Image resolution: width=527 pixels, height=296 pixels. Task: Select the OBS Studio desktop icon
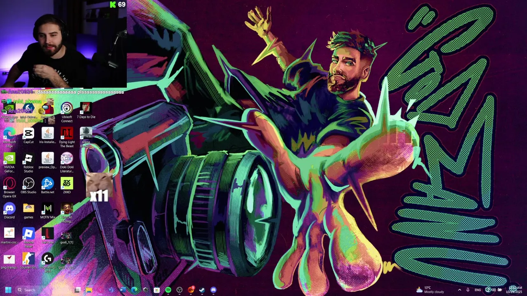click(28, 186)
